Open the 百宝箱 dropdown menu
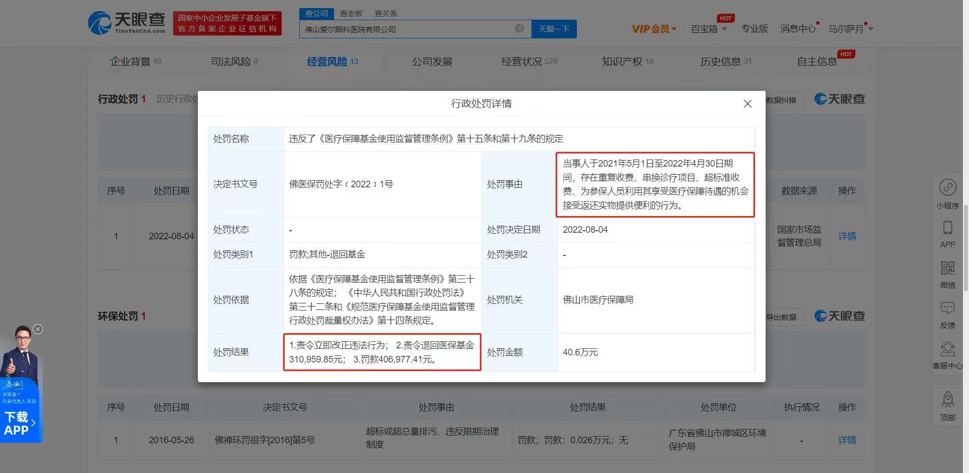The width and height of the screenshot is (969, 473). point(709,29)
